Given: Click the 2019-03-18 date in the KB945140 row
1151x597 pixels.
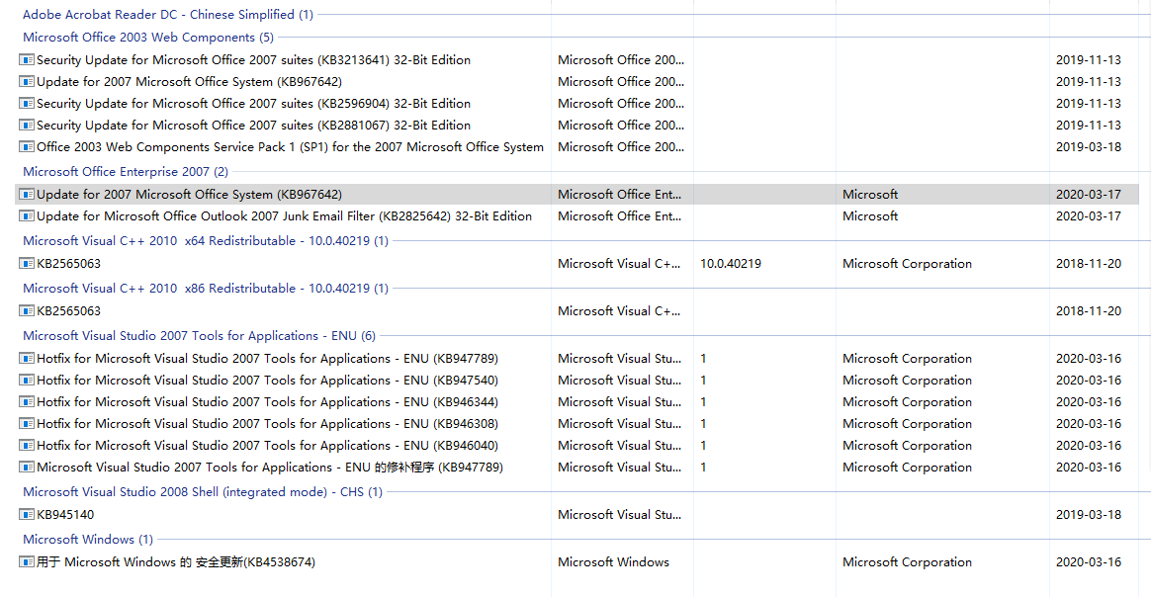Looking at the screenshot, I should click(1089, 515).
